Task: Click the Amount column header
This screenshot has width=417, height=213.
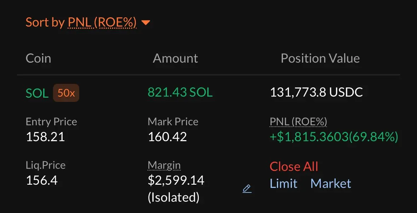Action: tap(175, 58)
